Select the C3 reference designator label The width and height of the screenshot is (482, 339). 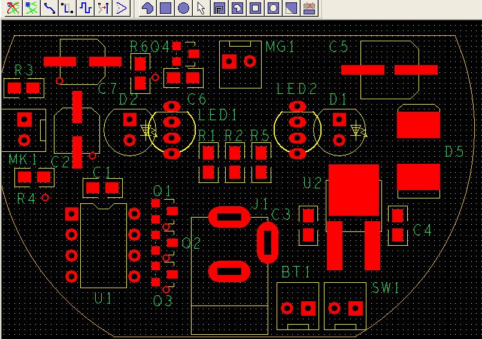(281, 215)
